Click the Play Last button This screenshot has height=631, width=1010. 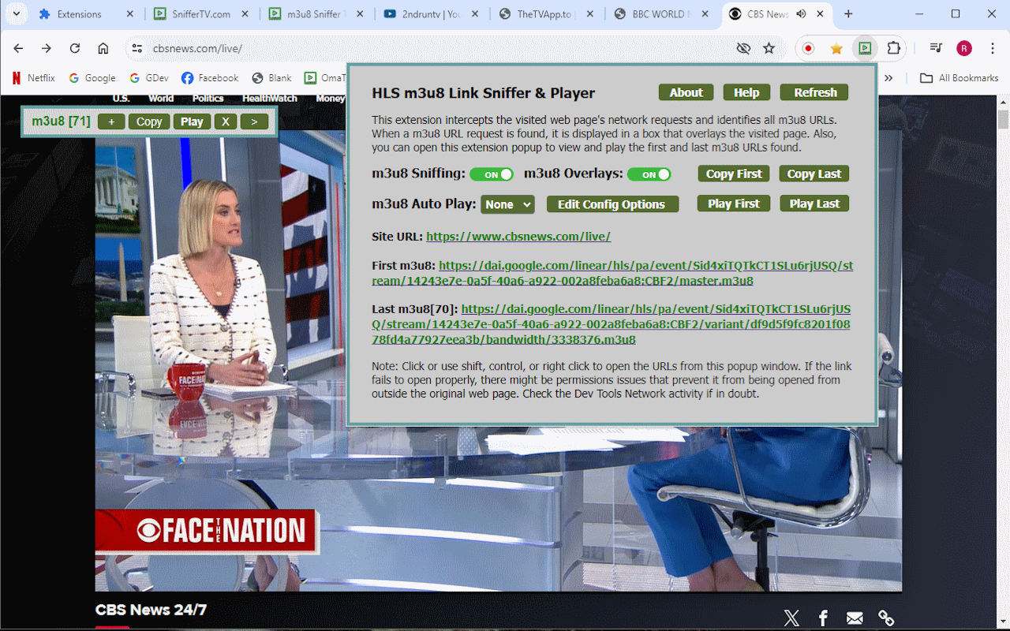click(x=814, y=203)
